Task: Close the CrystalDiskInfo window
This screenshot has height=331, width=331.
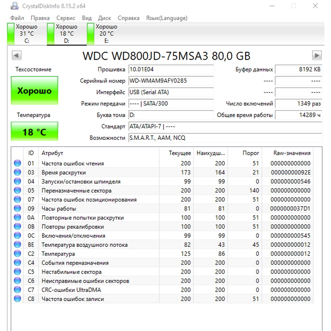Action: point(315,6)
